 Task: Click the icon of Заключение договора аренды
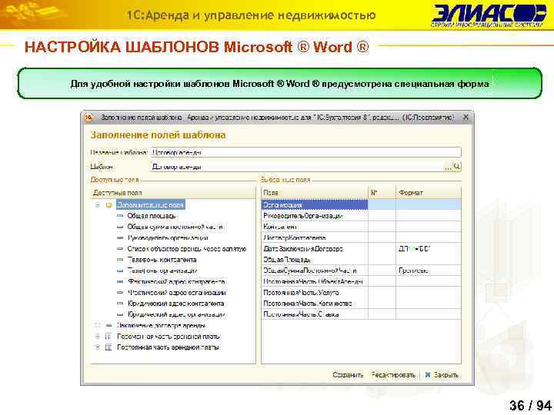coord(109,325)
